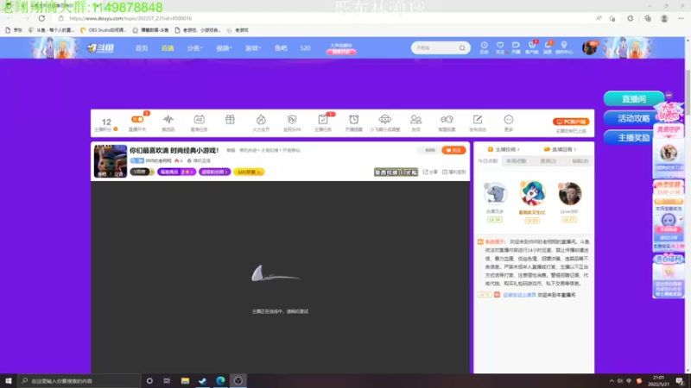Open the user avatar in navbar
Screen dimensions: 691x388
(590, 47)
